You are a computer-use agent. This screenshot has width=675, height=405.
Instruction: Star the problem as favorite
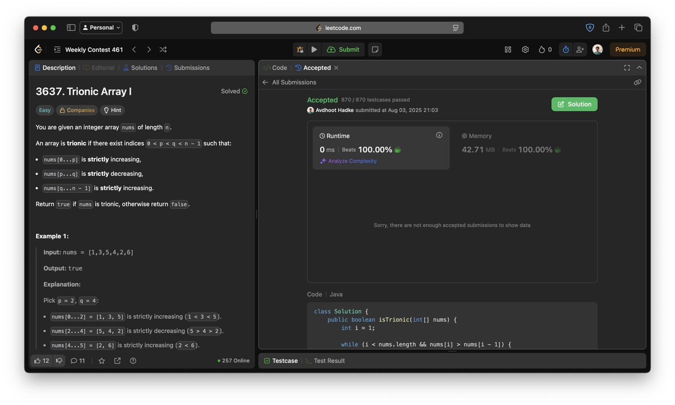(x=102, y=361)
